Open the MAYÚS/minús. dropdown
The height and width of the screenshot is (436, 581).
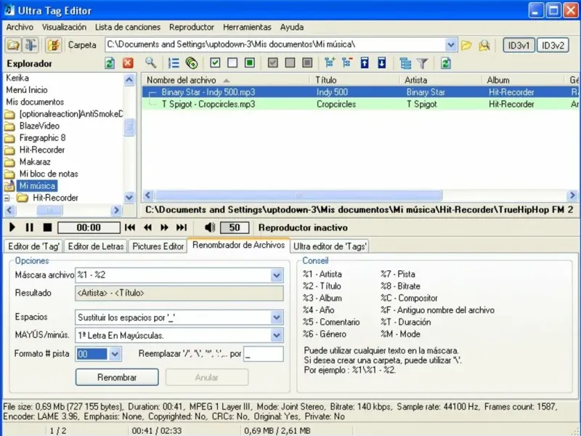tap(277, 335)
